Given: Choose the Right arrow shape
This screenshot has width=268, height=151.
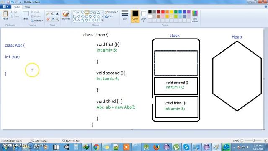Looking at the screenshot, I should 90,16.
